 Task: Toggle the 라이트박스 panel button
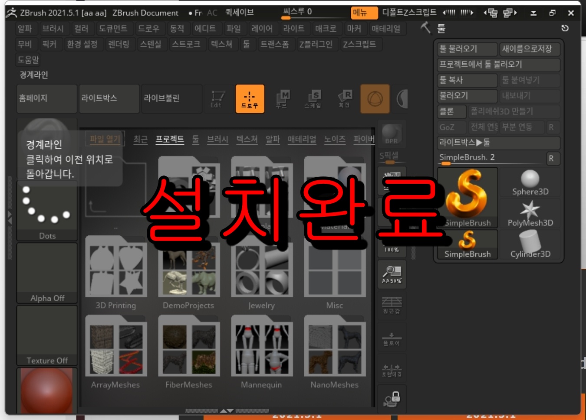click(x=109, y=99)
